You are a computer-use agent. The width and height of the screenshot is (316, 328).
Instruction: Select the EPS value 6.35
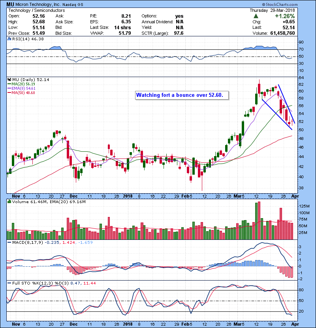126,22
